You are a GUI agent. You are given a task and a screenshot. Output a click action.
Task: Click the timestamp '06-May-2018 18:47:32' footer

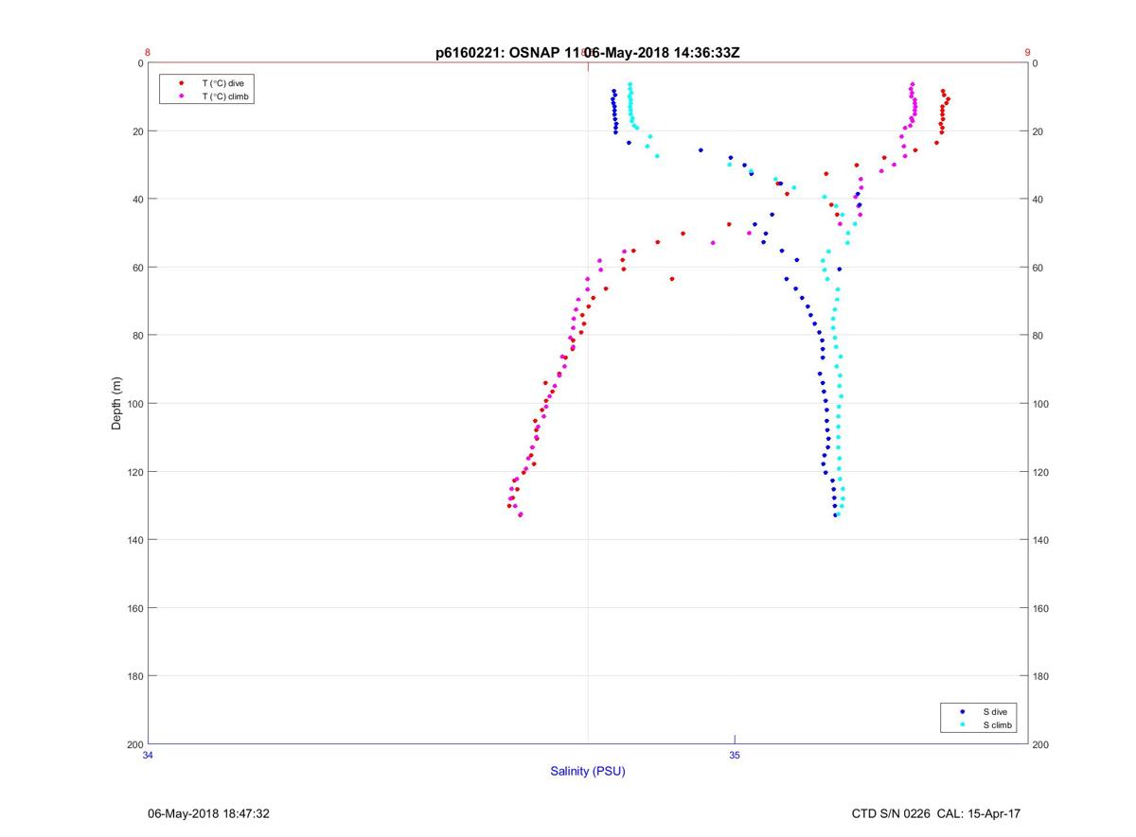[x=209, y=813]
